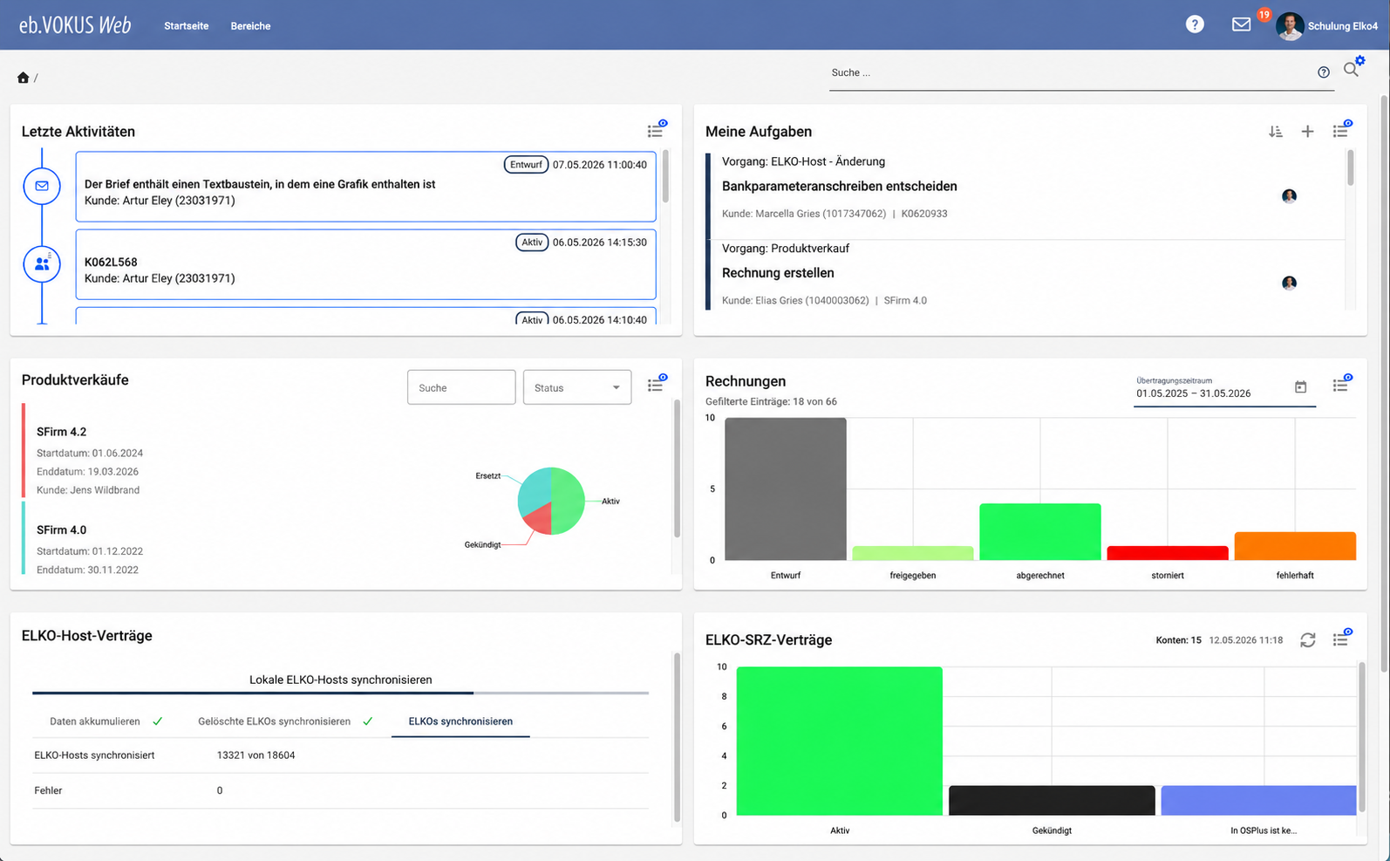The height and width of the screenshot is (861, 1390).
Task: Click the Konten: 15 label
Action: (1178, 640)
